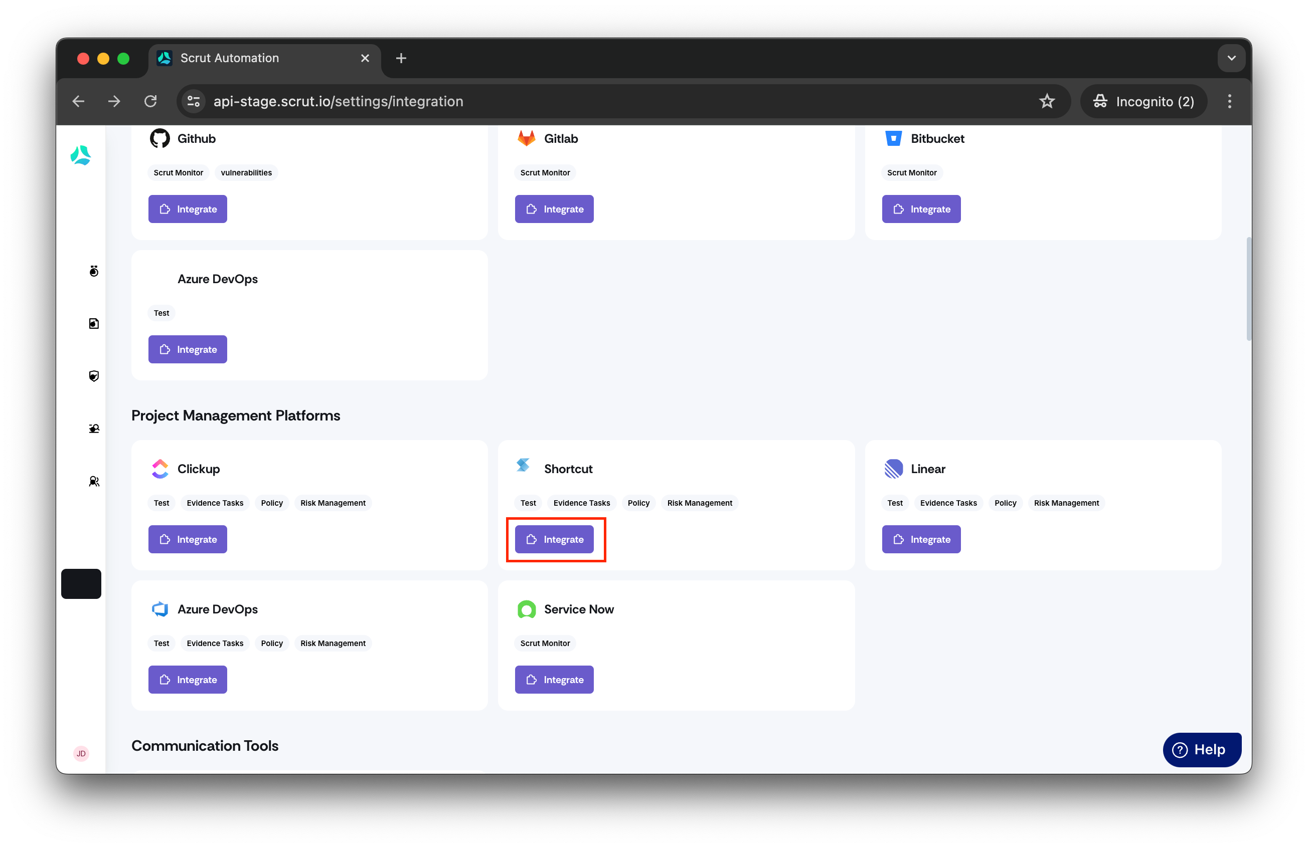Open the stopwatch icon in sidebar
The height and width of the screenshot is (848, 1308).
coord(94,271)
